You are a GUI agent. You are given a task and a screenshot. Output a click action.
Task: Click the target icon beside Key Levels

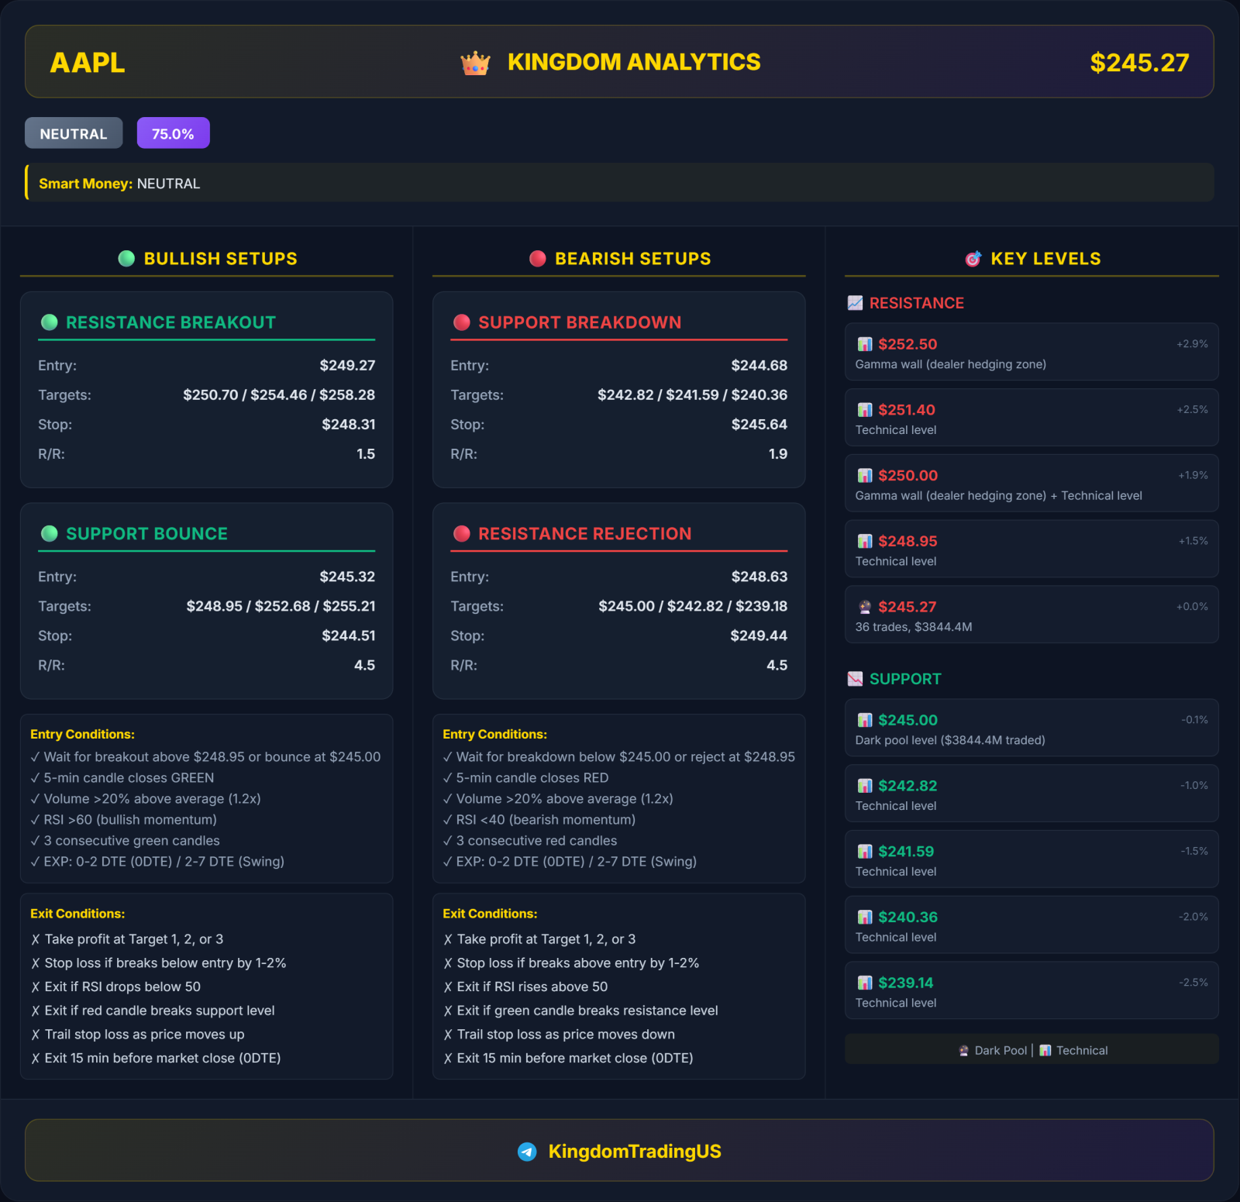973,259
